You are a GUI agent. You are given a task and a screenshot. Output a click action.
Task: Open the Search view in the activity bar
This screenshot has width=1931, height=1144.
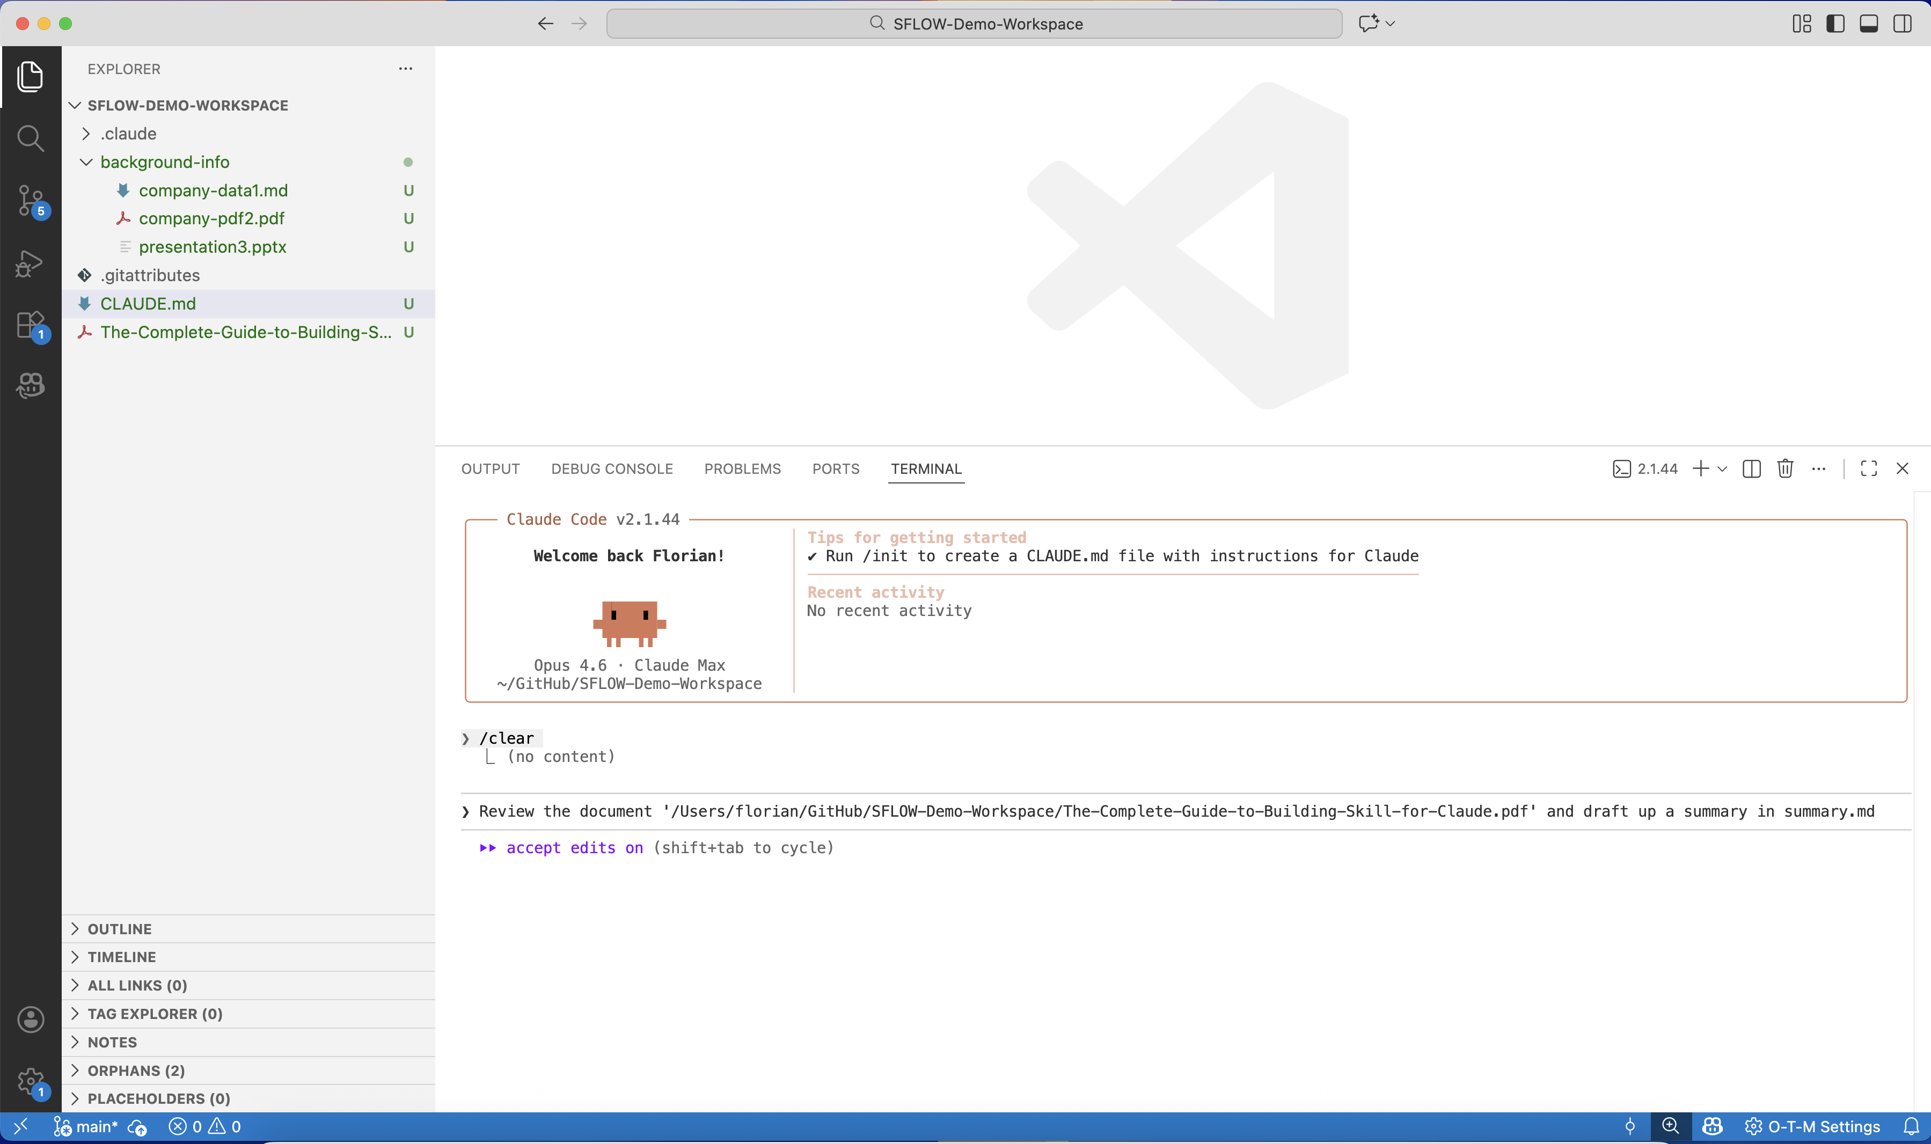tap(30, 138)
